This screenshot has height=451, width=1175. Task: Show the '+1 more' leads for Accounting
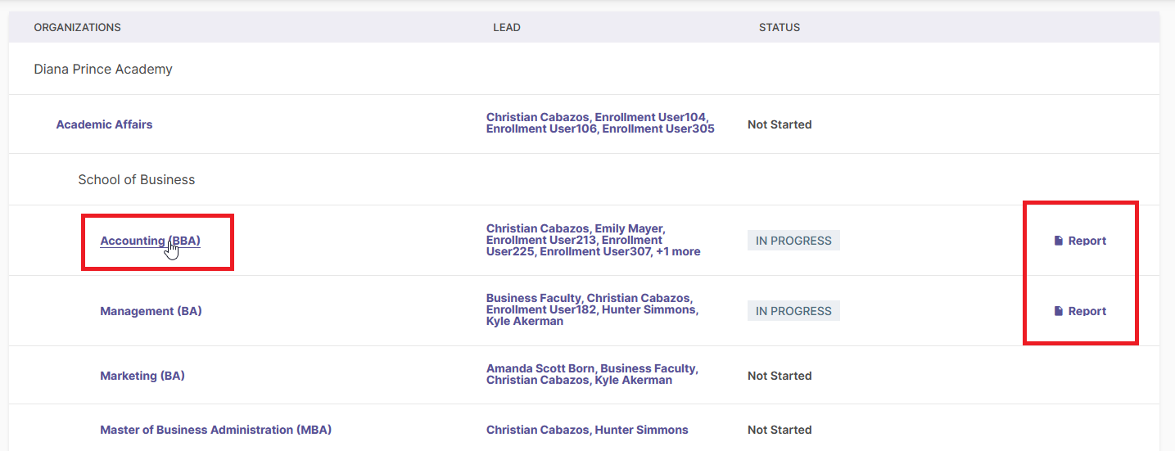(x=678, y=252)
